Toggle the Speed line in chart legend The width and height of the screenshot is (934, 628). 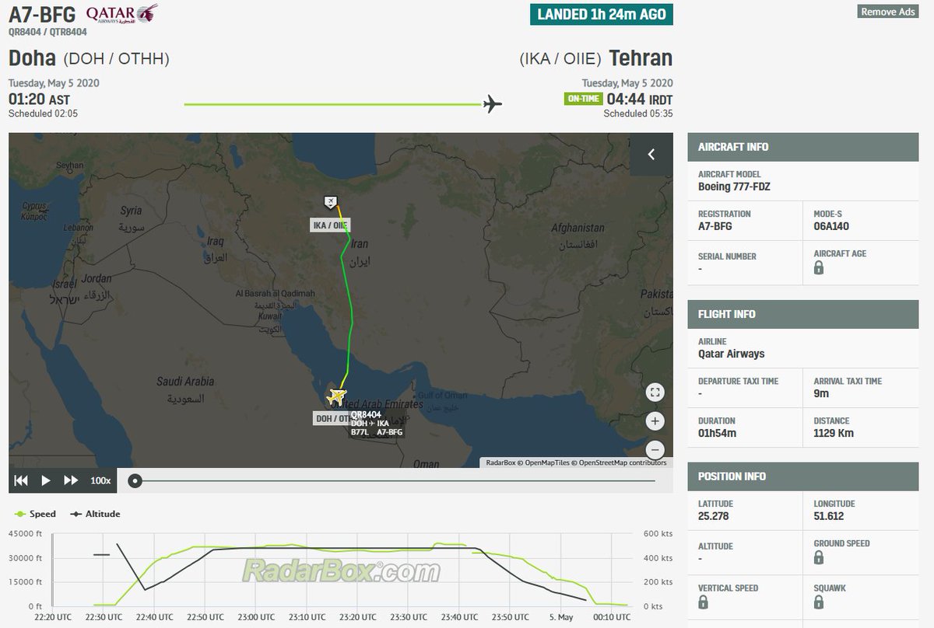tap(36, 514)
